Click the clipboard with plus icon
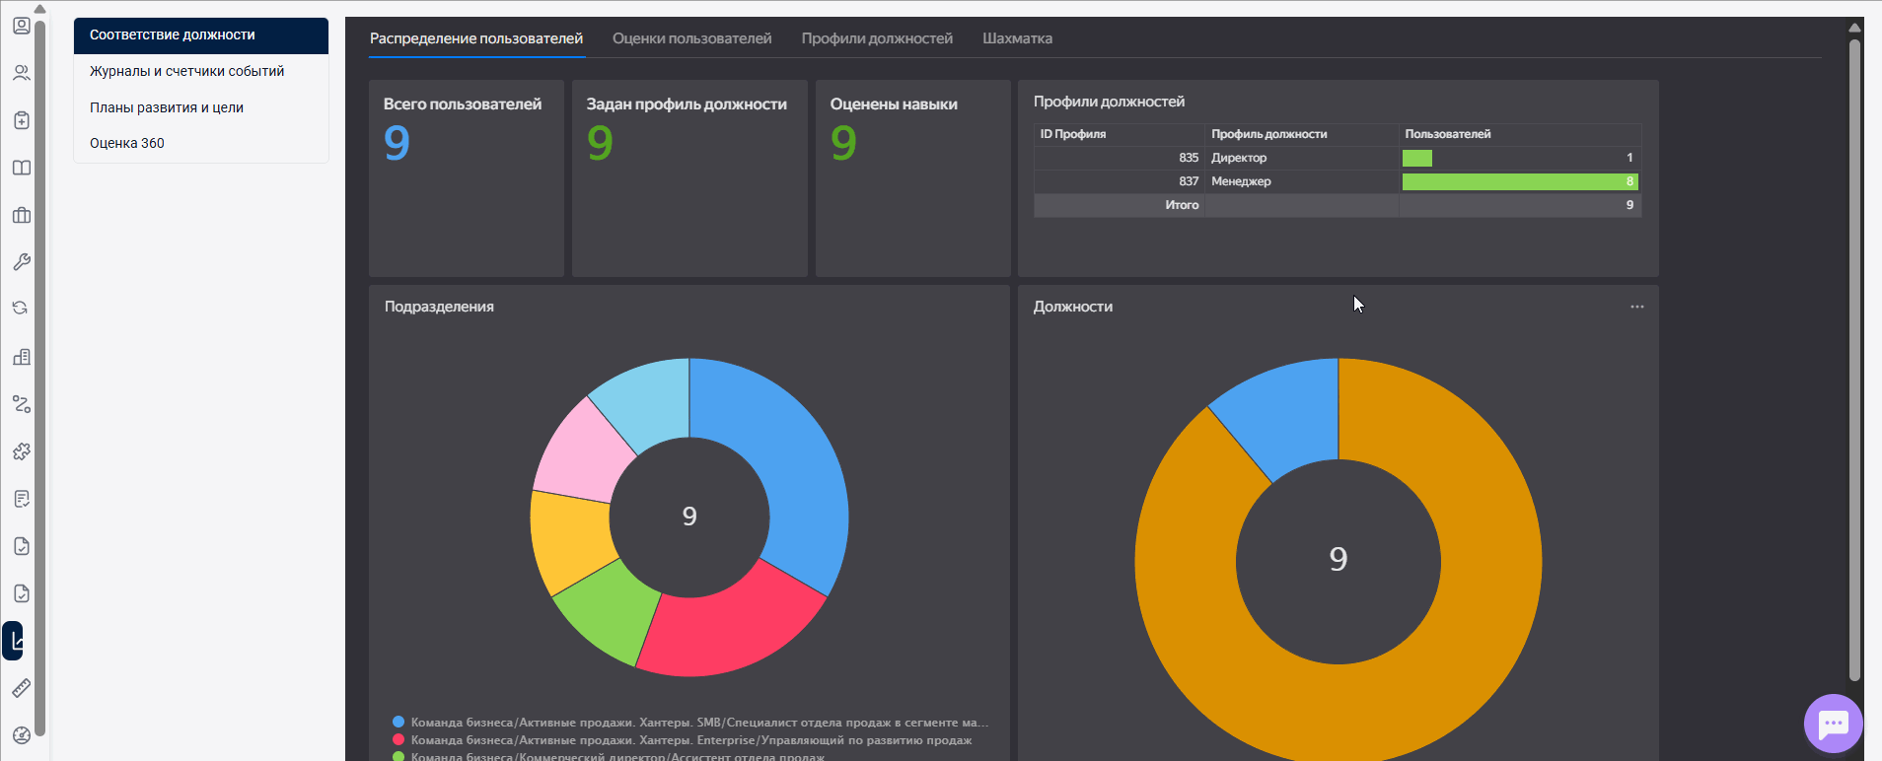The width and height of the screenshot is (1882, 761). tap(21, 120)
